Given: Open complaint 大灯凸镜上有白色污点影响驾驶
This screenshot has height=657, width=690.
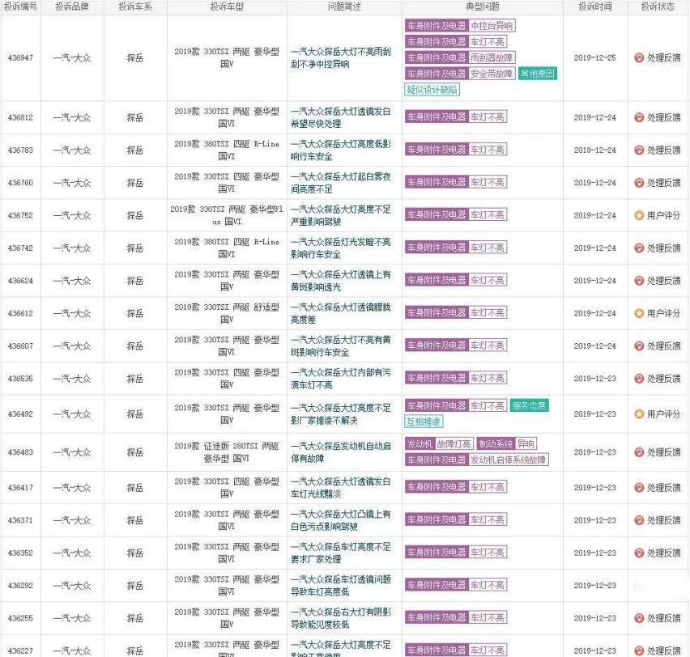Looking at the screenshot, I should pos(341,520).
